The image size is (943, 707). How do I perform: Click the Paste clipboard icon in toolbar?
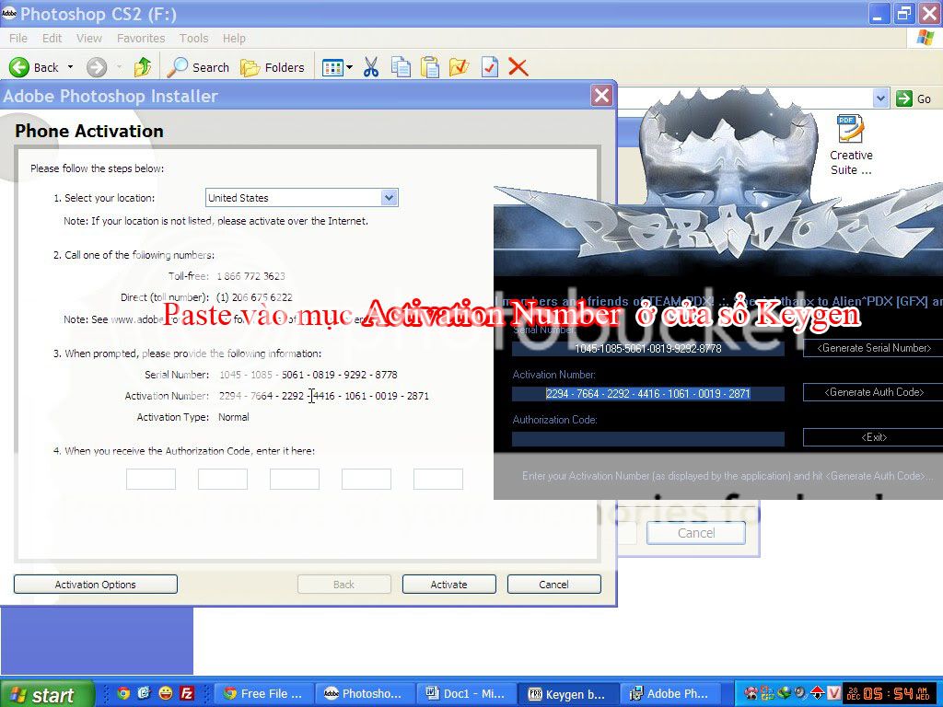coord(429,67)
